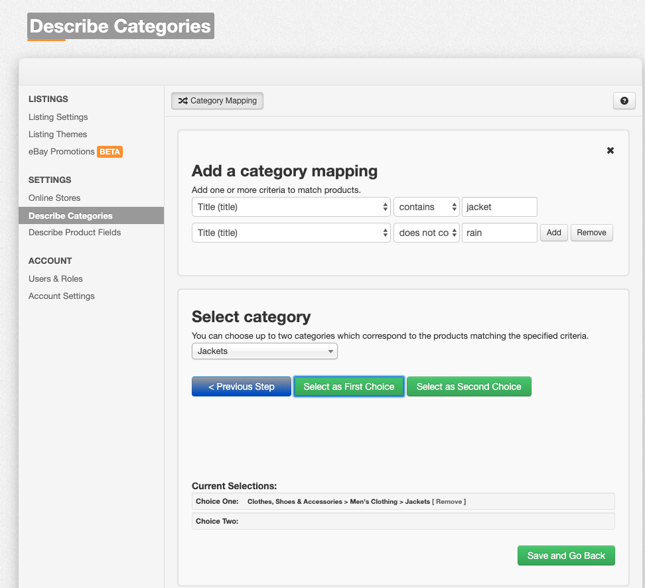Remove Choice One Jackets selection
The height and width of the screenshot is (588, 645).
click(449, 502)
